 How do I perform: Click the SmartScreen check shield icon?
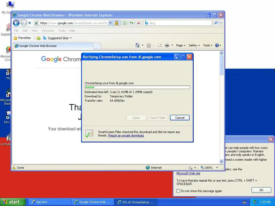tap(89, 134)
